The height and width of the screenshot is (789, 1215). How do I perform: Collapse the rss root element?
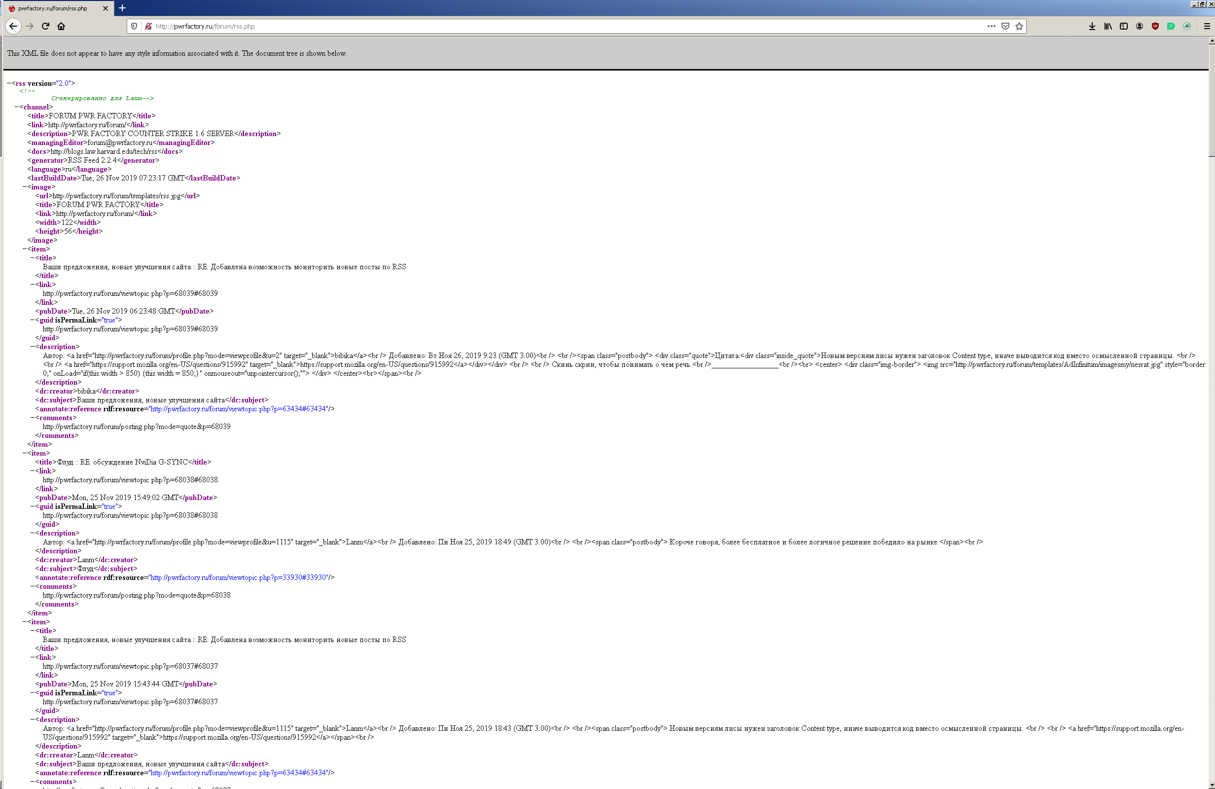coord(9,83)
